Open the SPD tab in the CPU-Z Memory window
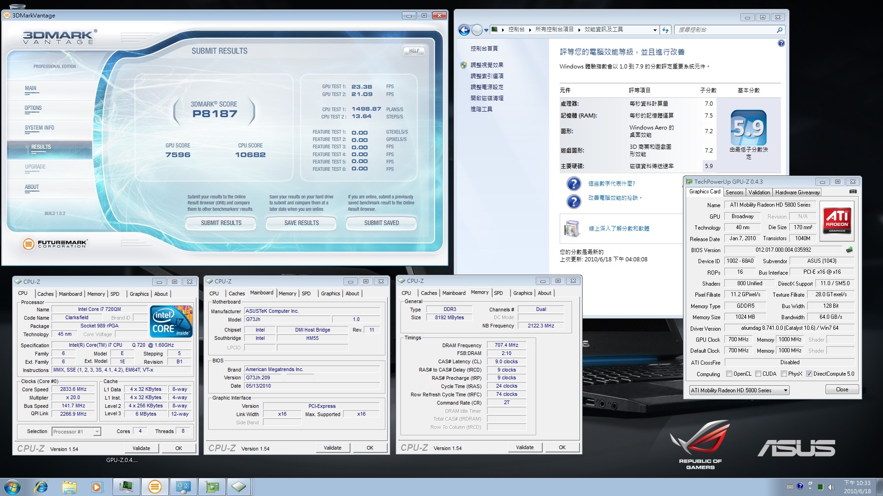This screenshot has height=496, width=883. click(498, 293)
